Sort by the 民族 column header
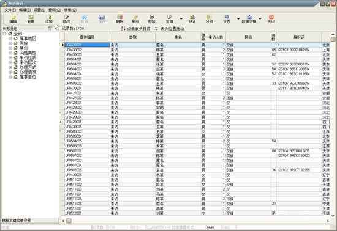This screenshot has height=231, width=337. click(x=248, y=37)
